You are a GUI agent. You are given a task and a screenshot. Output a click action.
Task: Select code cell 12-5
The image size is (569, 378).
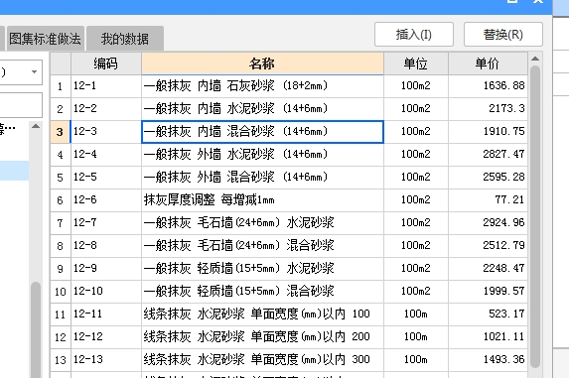click(106, 178)
